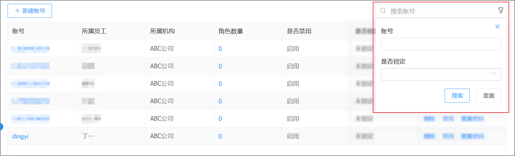The image size is (515, 156).
Task: Click role count 0 in dingyi row
Action: (220, 136)
